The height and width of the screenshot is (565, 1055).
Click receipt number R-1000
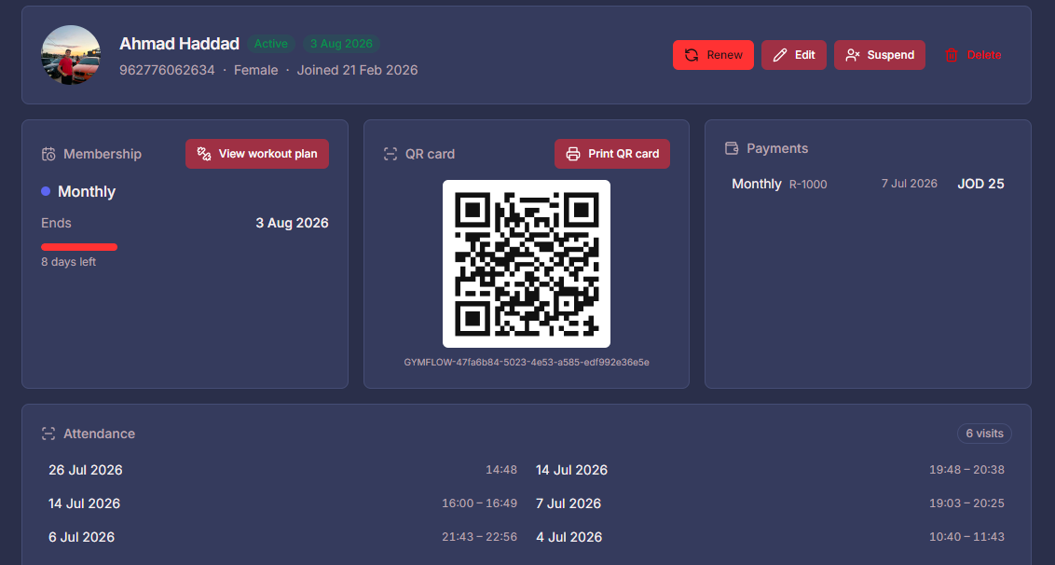tap(808, 185)
